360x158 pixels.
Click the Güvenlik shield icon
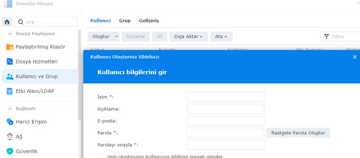[10, 151]
